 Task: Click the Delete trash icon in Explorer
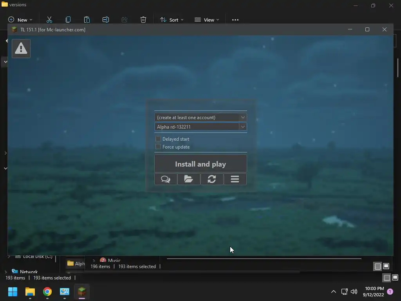pos(143,20)
